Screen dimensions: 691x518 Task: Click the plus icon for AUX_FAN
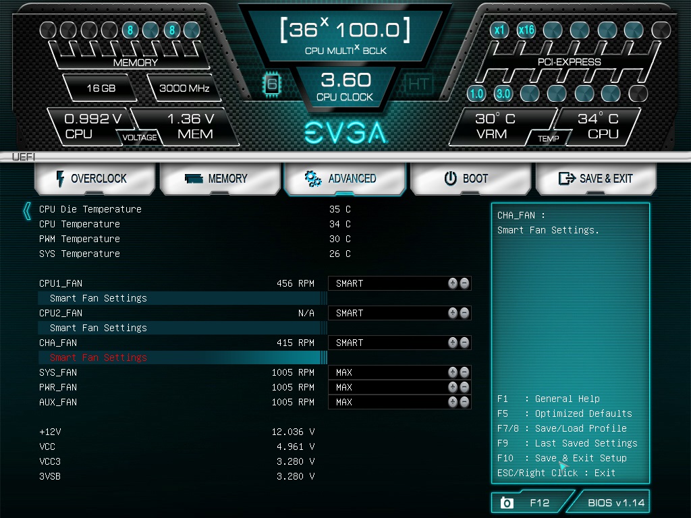click(x=453, y=402)
